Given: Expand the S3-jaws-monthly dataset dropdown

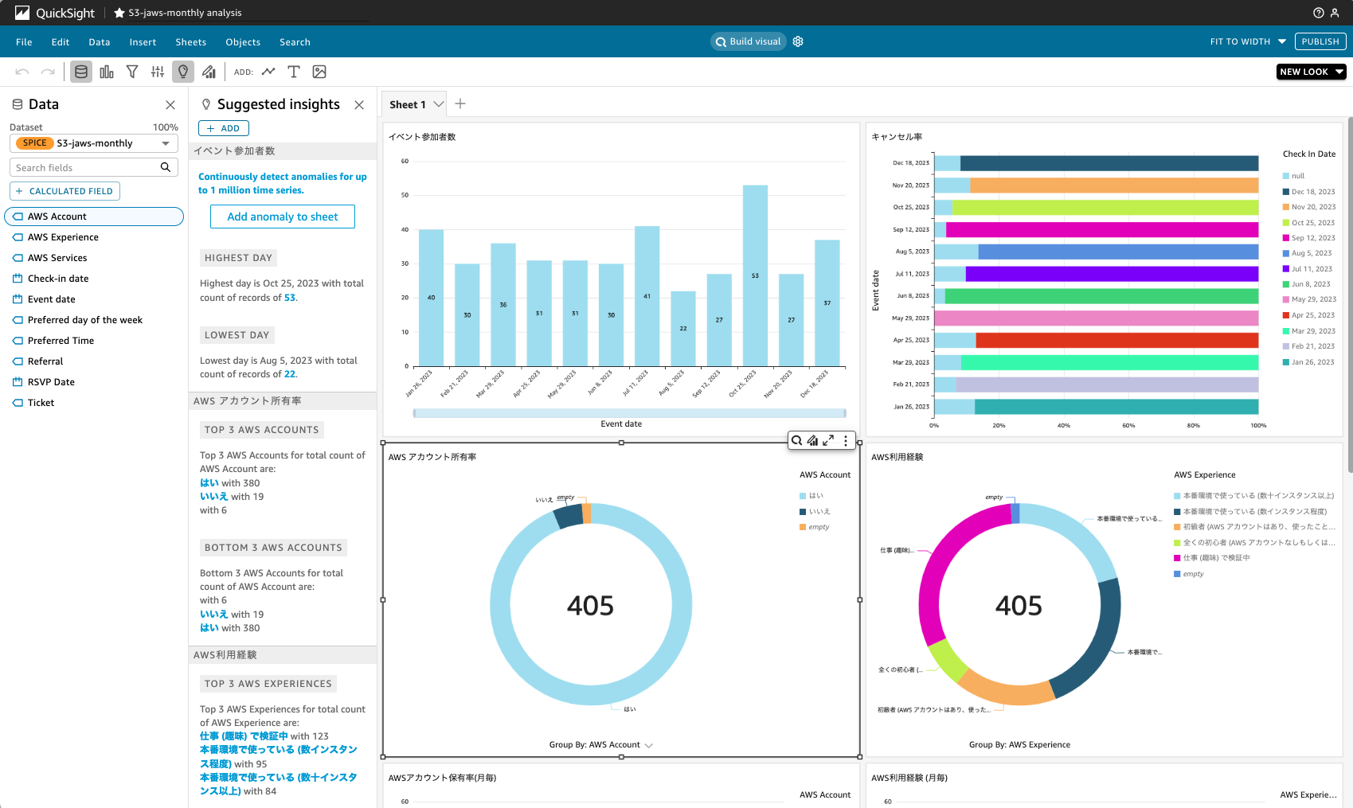Looking at the screenshot, I should (165, 143).
